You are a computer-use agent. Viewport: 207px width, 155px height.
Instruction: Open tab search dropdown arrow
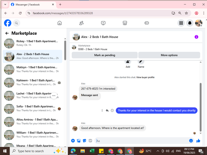pyautogui.click(x=5, y=5)
